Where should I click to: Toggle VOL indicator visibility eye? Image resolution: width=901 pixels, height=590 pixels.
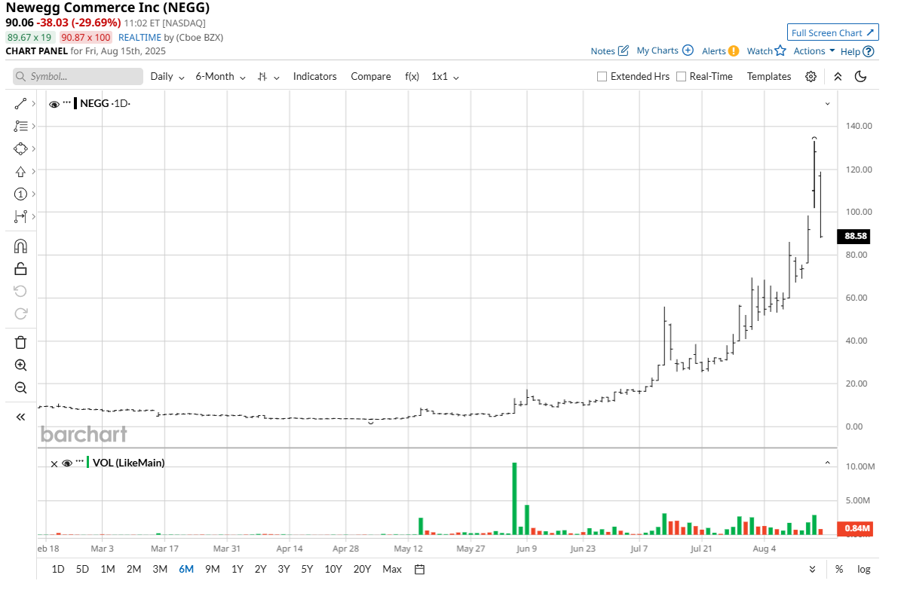pyautogui.click(x=66, y=463)
